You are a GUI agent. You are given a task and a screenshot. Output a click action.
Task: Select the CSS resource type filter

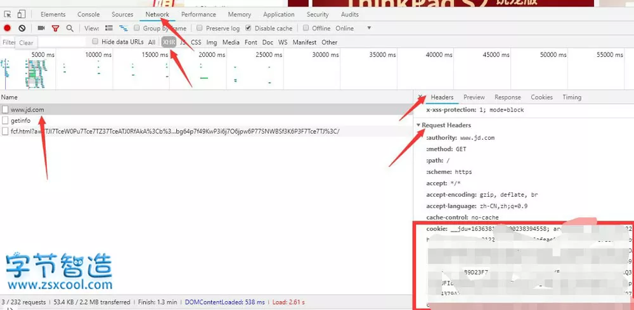tap(196, 42)
